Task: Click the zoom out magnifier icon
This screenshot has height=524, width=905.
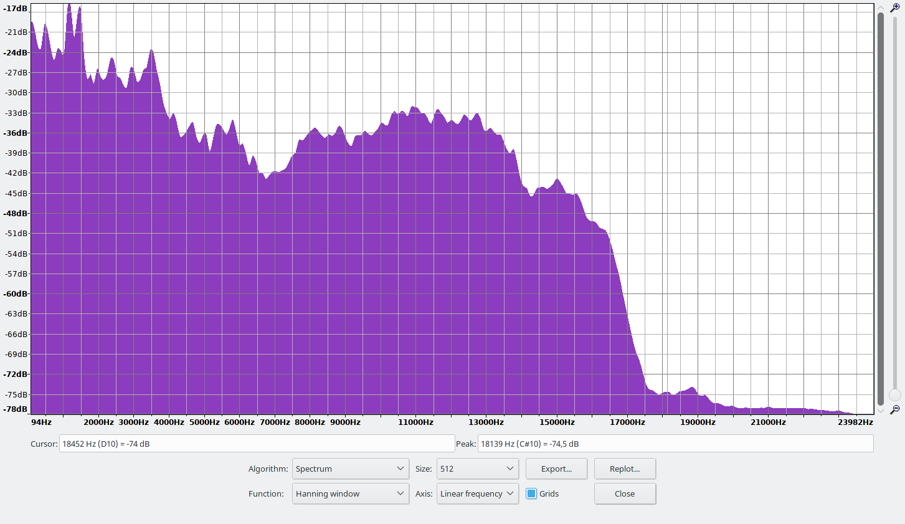Action: pos(895,409)
